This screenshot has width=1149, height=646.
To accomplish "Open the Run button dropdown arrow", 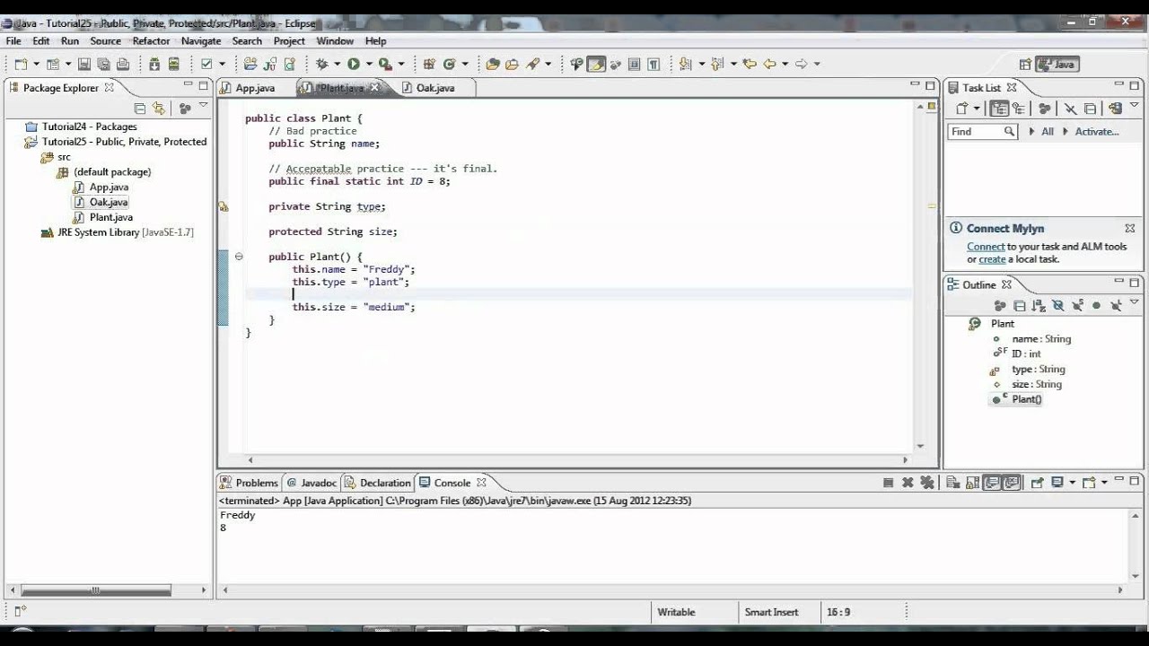I will pos(369,64).
